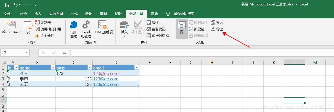
Task: Undo the last action
Action: [16, 5]
